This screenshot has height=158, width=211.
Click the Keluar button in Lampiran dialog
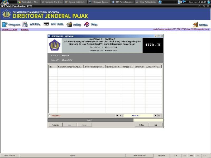(142, 125)
